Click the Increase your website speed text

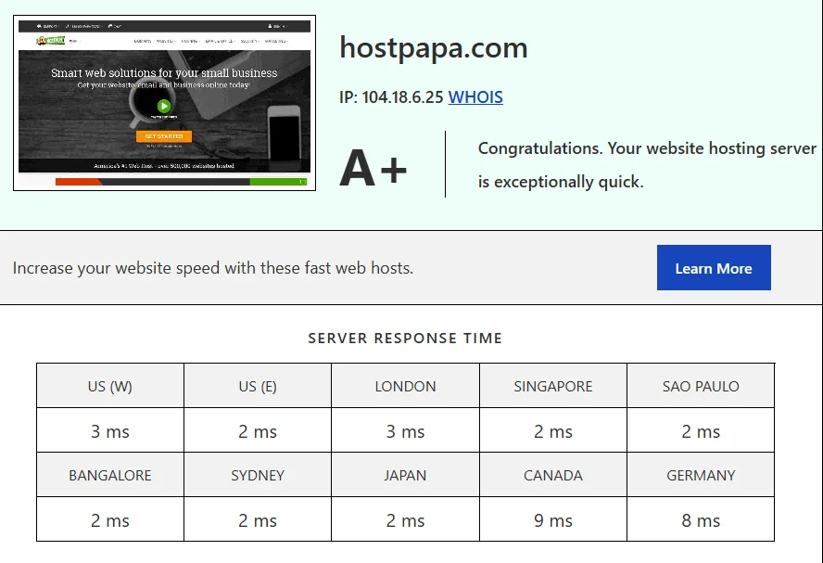213,268
